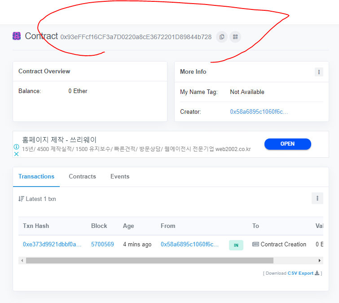Viewport: 339px width, 303px height.
Task: Click the To column header
Action: point(255,226)
